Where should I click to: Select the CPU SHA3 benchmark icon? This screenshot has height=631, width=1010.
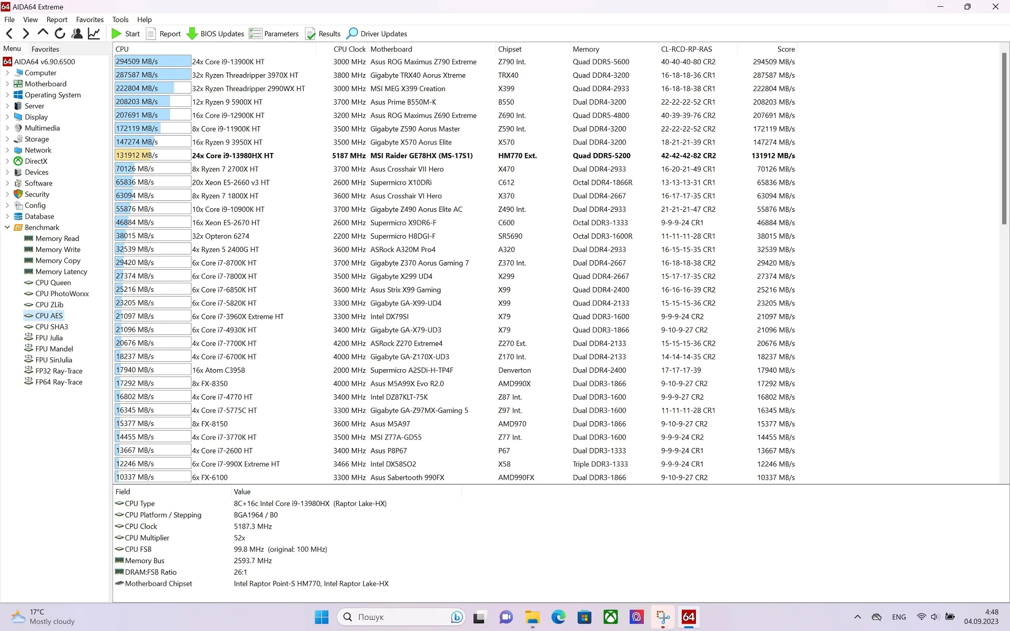[29, 327]
